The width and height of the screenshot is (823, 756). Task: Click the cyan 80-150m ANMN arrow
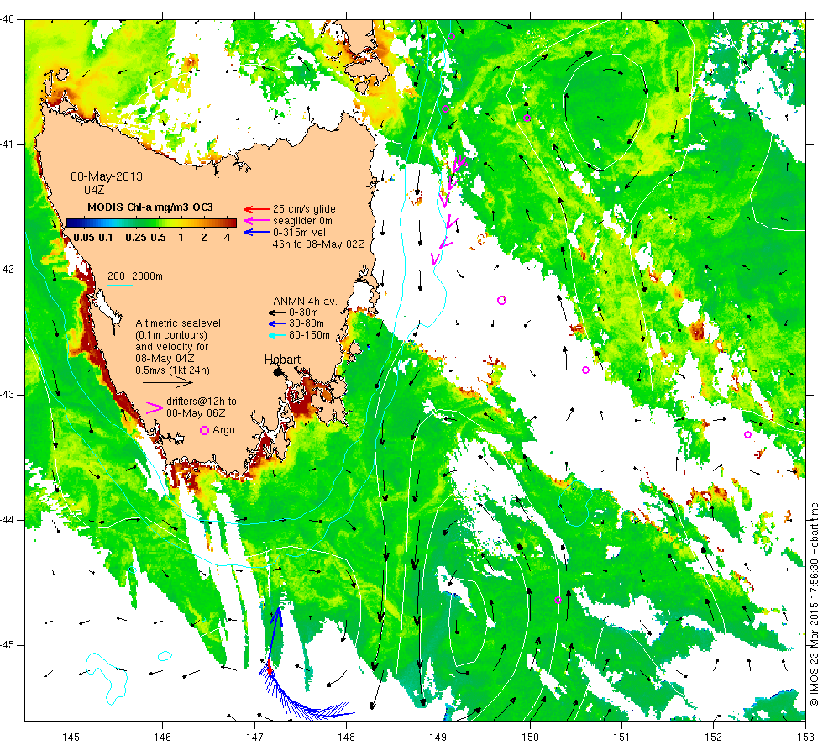coord(276,335)
